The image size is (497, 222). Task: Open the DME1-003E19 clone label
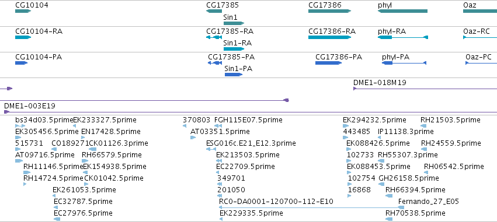tap(29, 106)
